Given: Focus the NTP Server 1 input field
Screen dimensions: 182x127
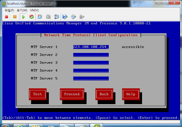Looking at the screenshot, I should click(x=91, y=47).
